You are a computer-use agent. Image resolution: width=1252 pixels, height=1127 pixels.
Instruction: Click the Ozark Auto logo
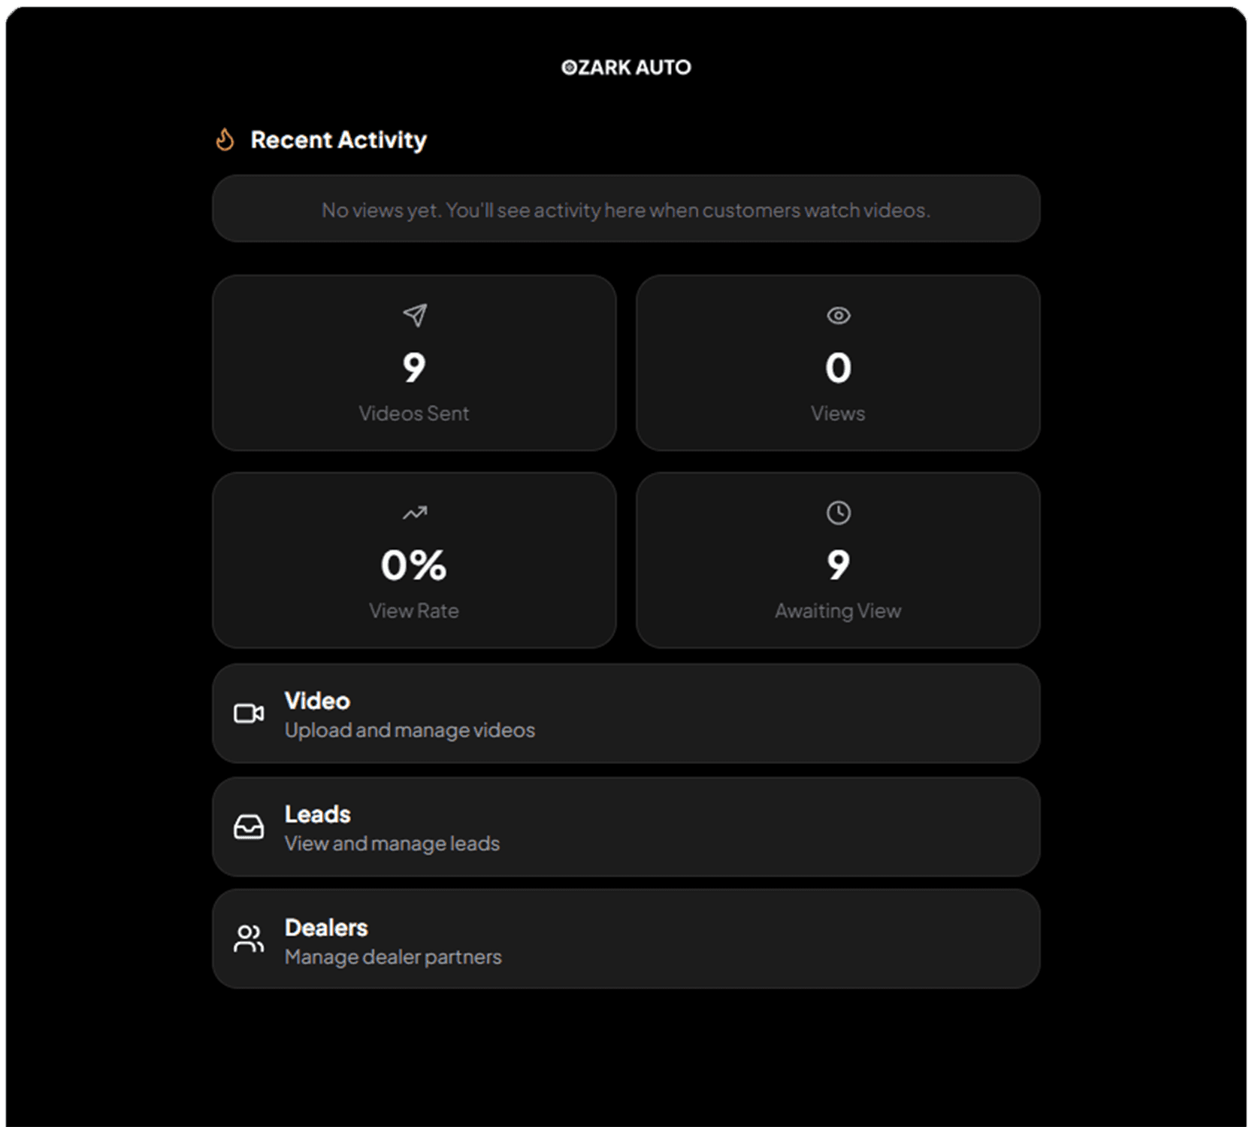tap(626, 68)
